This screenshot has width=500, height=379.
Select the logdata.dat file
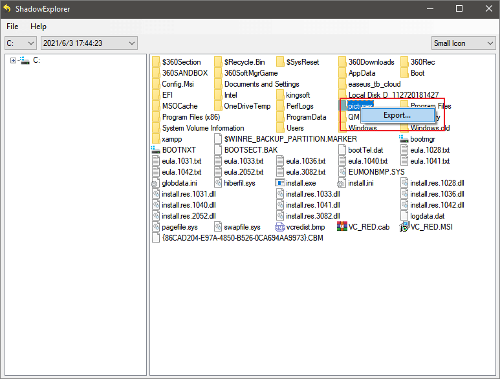[427, 216]
